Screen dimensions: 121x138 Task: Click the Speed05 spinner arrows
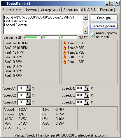[87, 95]
